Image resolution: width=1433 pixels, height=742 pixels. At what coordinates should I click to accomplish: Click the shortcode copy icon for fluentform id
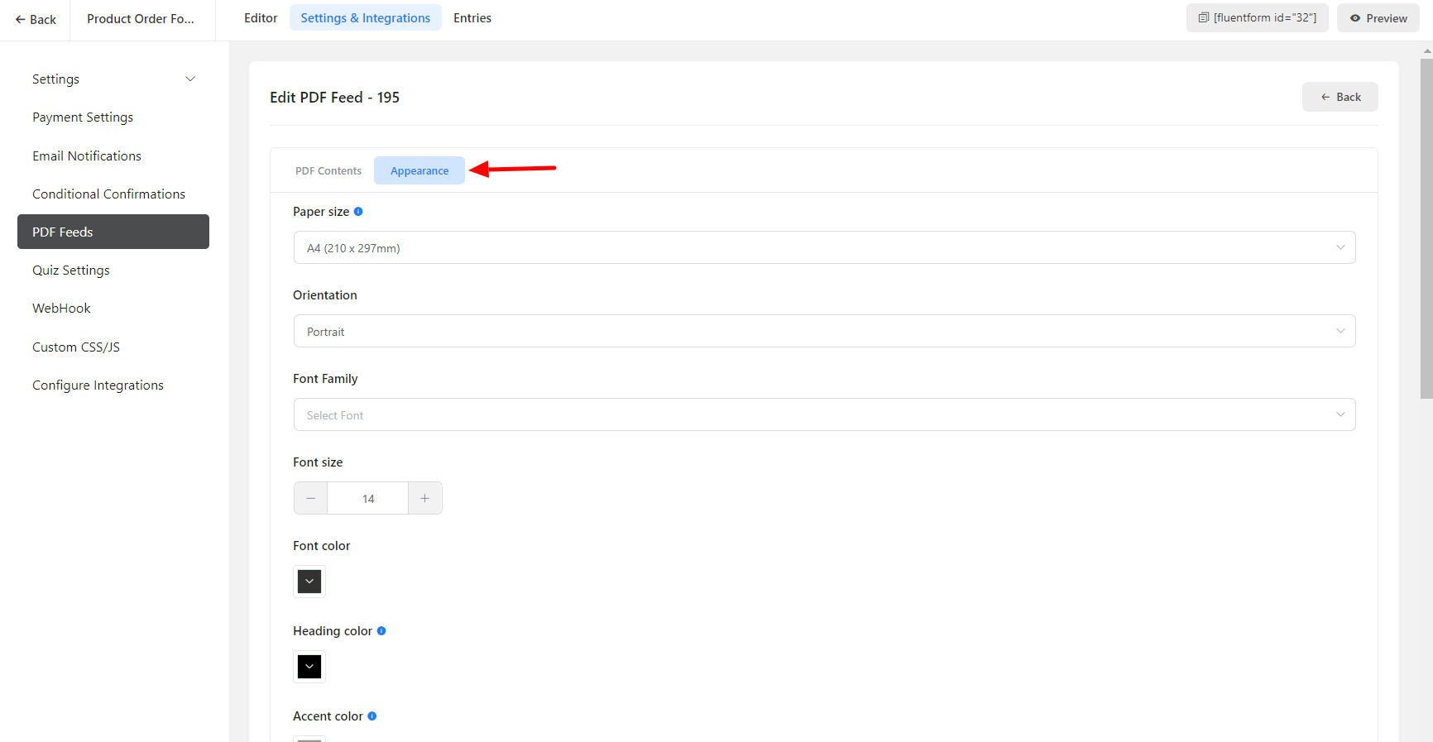coord(1204,17)
